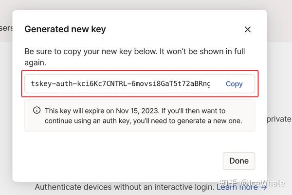Click the partially hidden Users label behind dialog
The width and height of the screenshot is (292, 195).
pyautogui.click(x=6, y=28)
